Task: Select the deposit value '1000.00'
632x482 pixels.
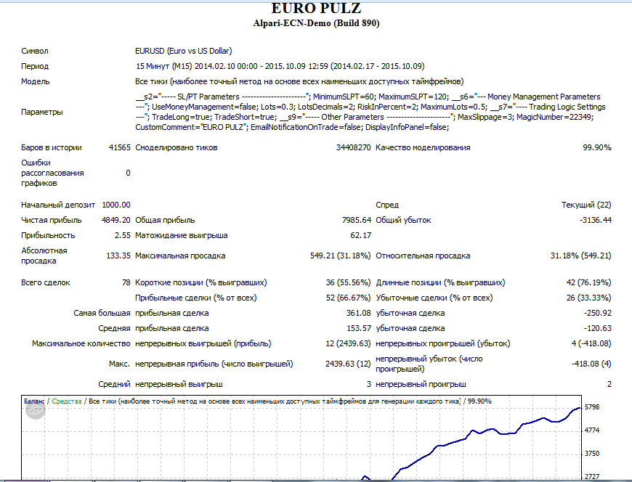Action: click(x=116, y=205)
